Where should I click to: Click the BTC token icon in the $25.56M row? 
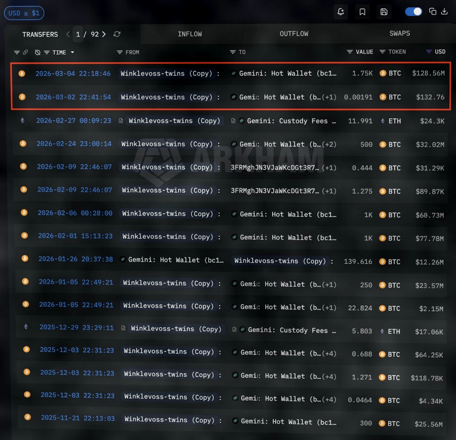point(382,423)
